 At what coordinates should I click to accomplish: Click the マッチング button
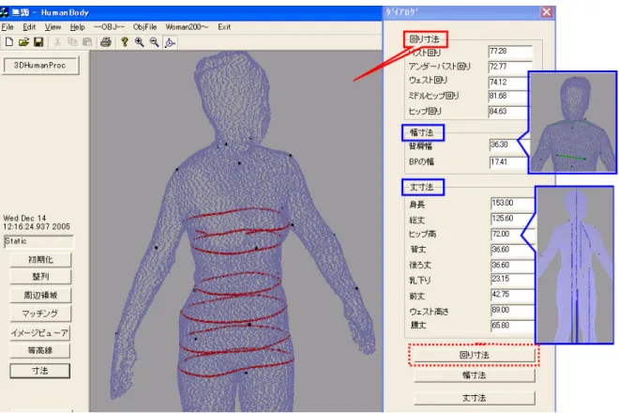tap(40, 314)
